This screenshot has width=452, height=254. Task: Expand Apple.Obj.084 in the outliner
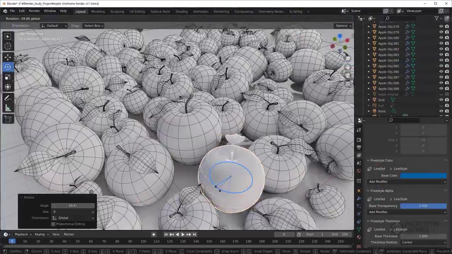(369, 60)
